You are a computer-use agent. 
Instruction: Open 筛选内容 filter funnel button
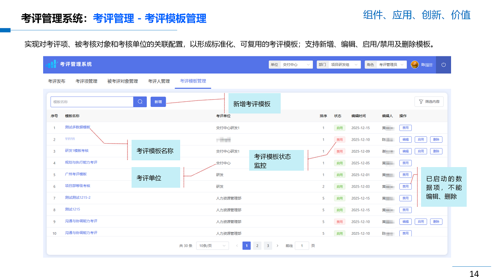429,102
